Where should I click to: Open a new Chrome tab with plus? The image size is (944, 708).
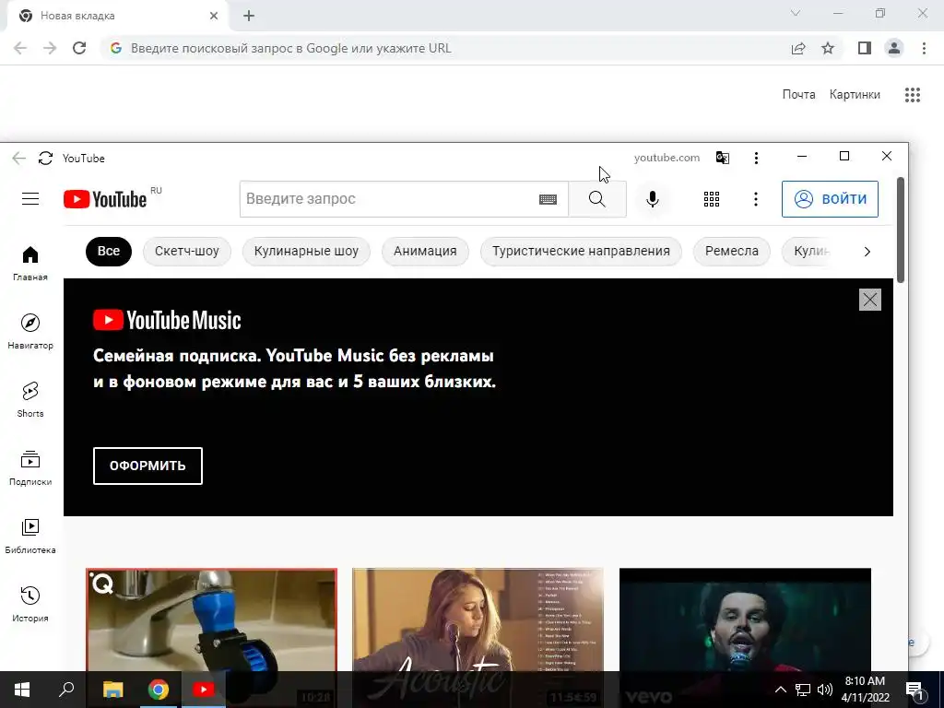249,16
